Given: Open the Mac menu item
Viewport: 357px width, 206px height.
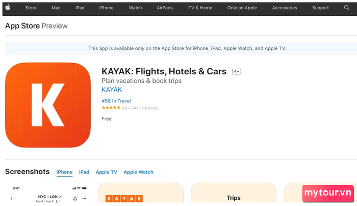Looking at the screenshot, I should point(56,8).
